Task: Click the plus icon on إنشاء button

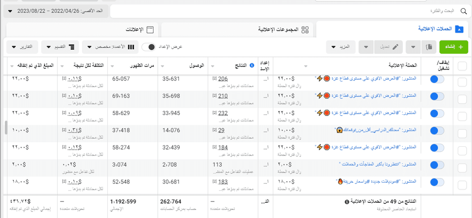Action: click(x=460, y=47)
